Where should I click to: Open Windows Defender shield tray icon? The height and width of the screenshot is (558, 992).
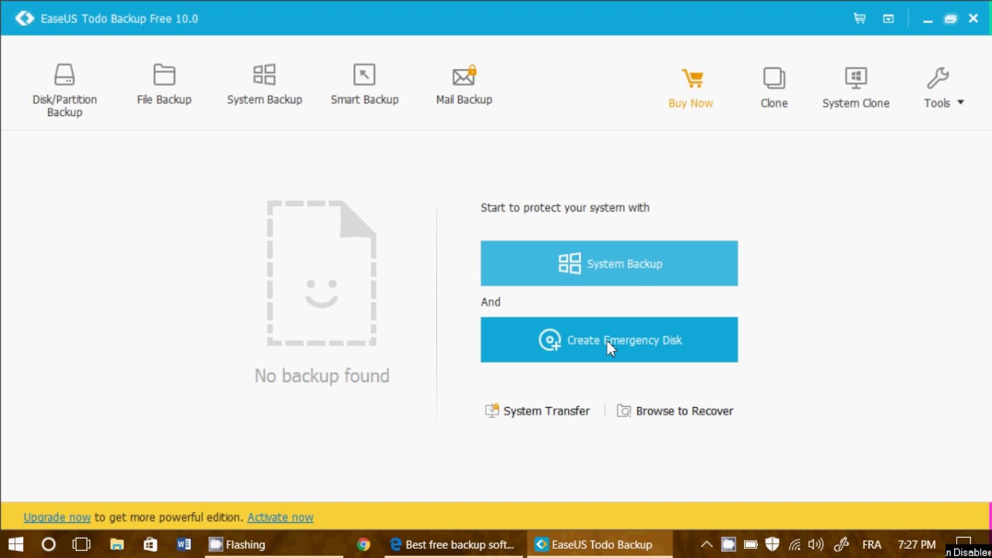pyautogui.click(x=772, y=544)
